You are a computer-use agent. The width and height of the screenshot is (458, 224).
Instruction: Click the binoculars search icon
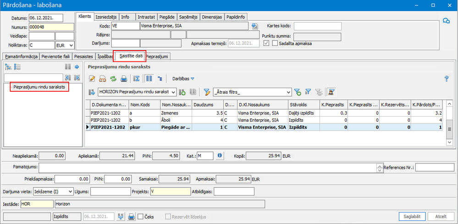pos(102,78)
